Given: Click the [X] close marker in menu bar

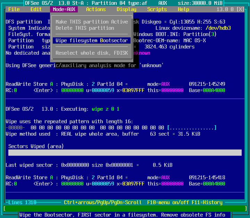Looking at the screenshot, I should [x=240, y=9].
